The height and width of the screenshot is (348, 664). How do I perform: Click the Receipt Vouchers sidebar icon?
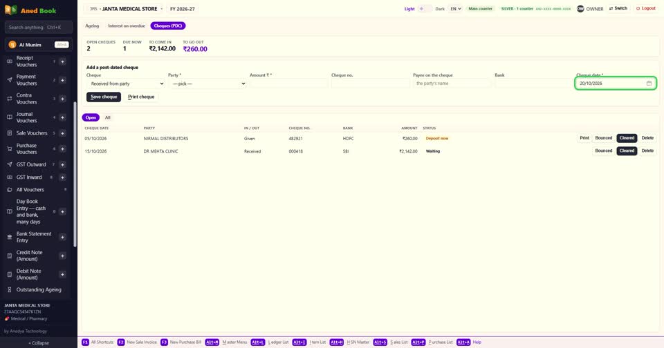(9, 61)
